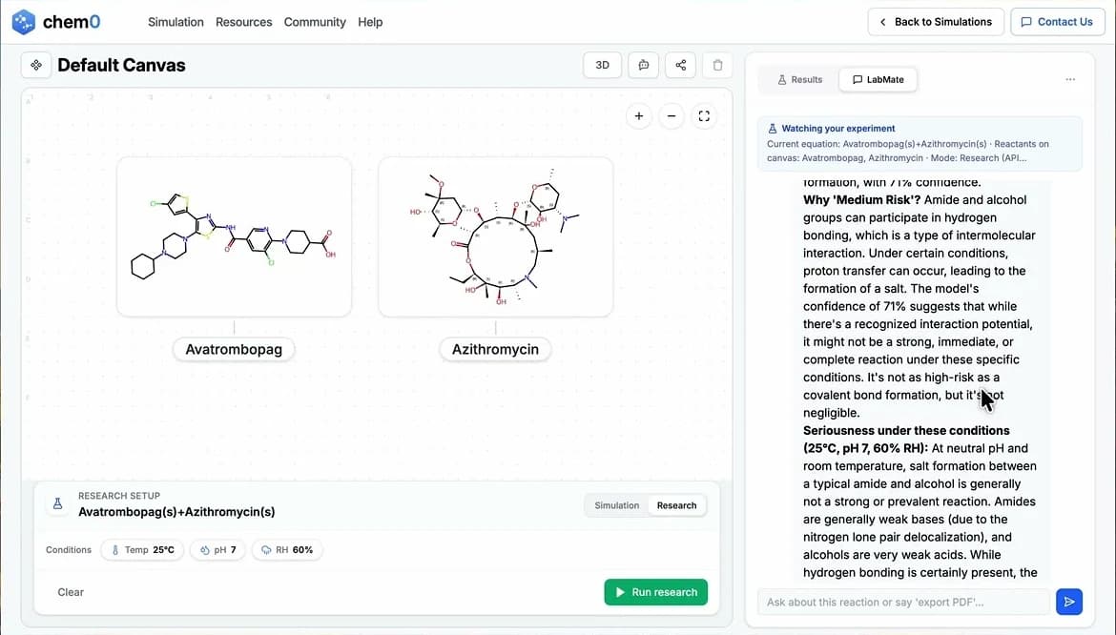This screenshot has width=1116, height=635.
Task: Switch to 3D view
Action: [x=602, y=65]
